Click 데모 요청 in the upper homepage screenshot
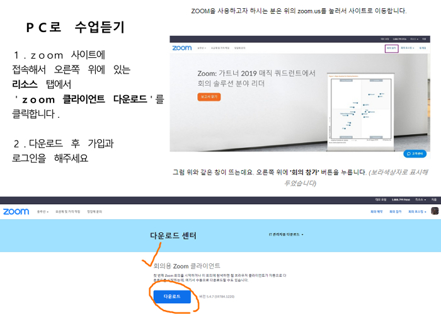The height and width of the screenshot is (315, 441). (x=385, y=39)
